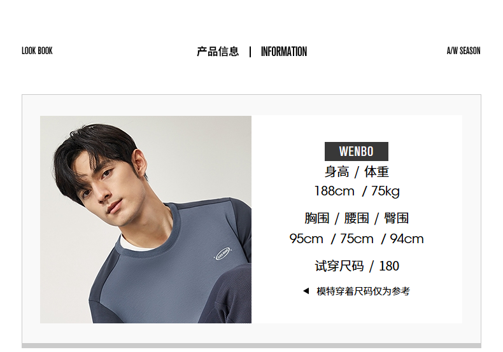Click the gray bar below the info card
503x352 pixels.
[251, 346]
